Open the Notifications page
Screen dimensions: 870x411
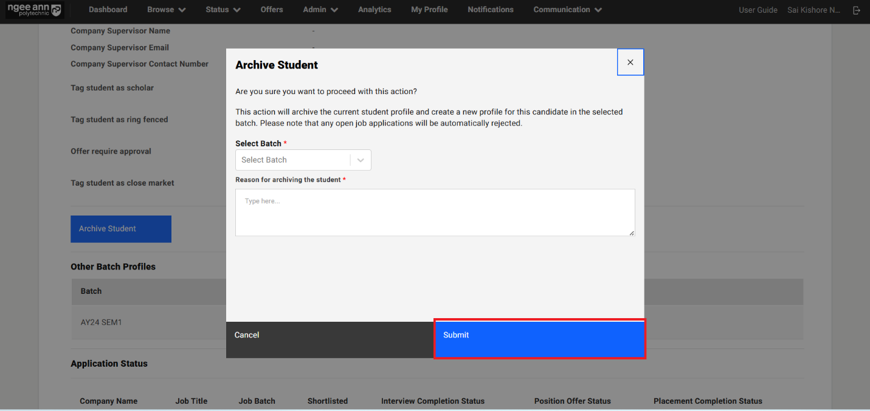click(490, 10)
